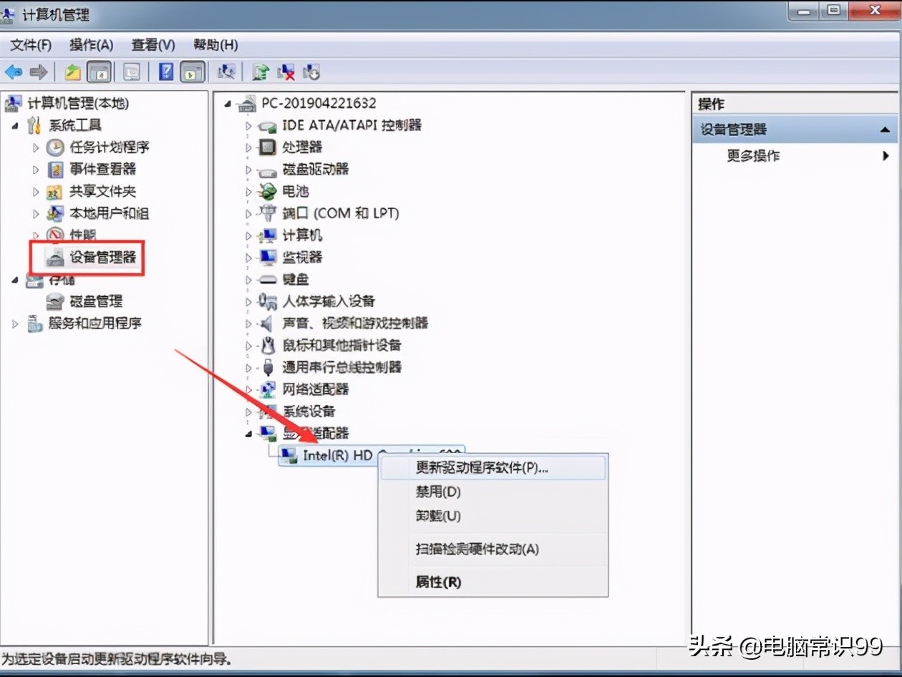This screenshot has height=677, width=902.
Task: Expand 服务和应用程序 in left tree
Action: click(15, 323)
